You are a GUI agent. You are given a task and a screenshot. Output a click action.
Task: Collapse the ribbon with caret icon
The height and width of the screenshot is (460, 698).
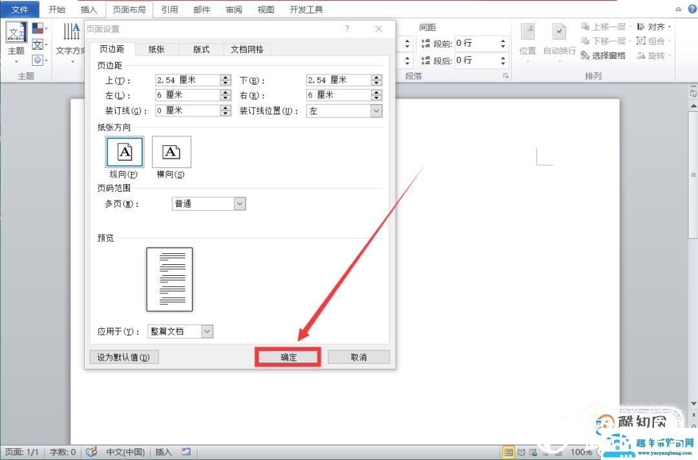(678, 9)
